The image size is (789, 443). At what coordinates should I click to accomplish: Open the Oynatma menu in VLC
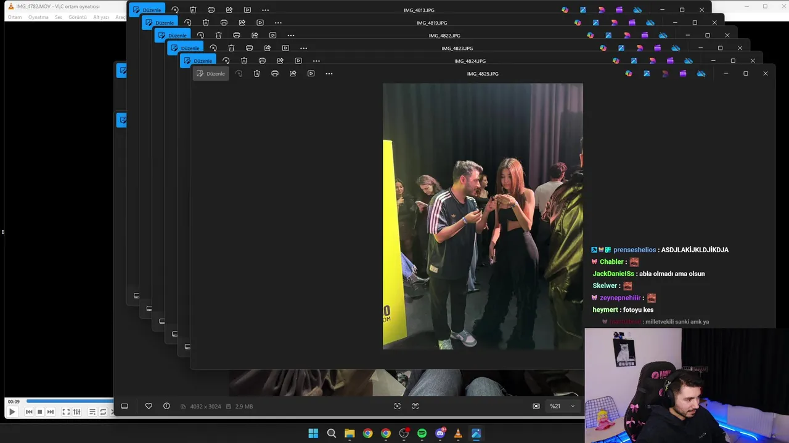(x=38, y=17)
